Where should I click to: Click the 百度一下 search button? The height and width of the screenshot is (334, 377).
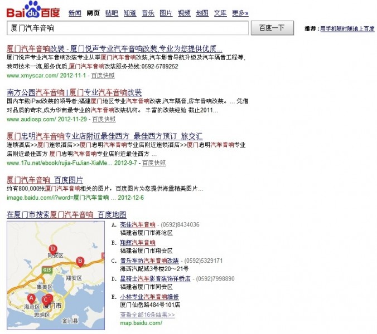click(272, 28)
